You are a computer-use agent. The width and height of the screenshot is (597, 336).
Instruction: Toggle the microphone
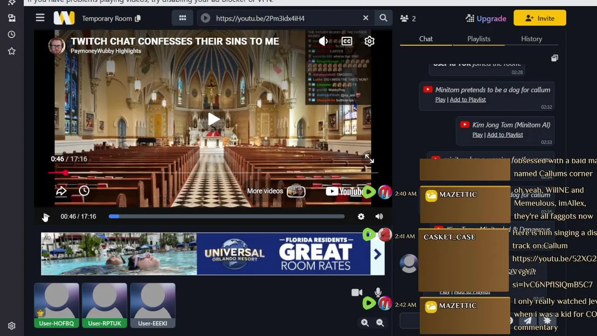(378, 293)
